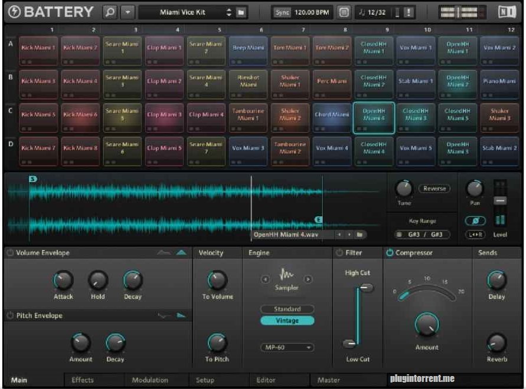The width and height of the screenshot is (526, 389).
Task: Click the Sends Delay knob
Action: [x=497, y=281]
